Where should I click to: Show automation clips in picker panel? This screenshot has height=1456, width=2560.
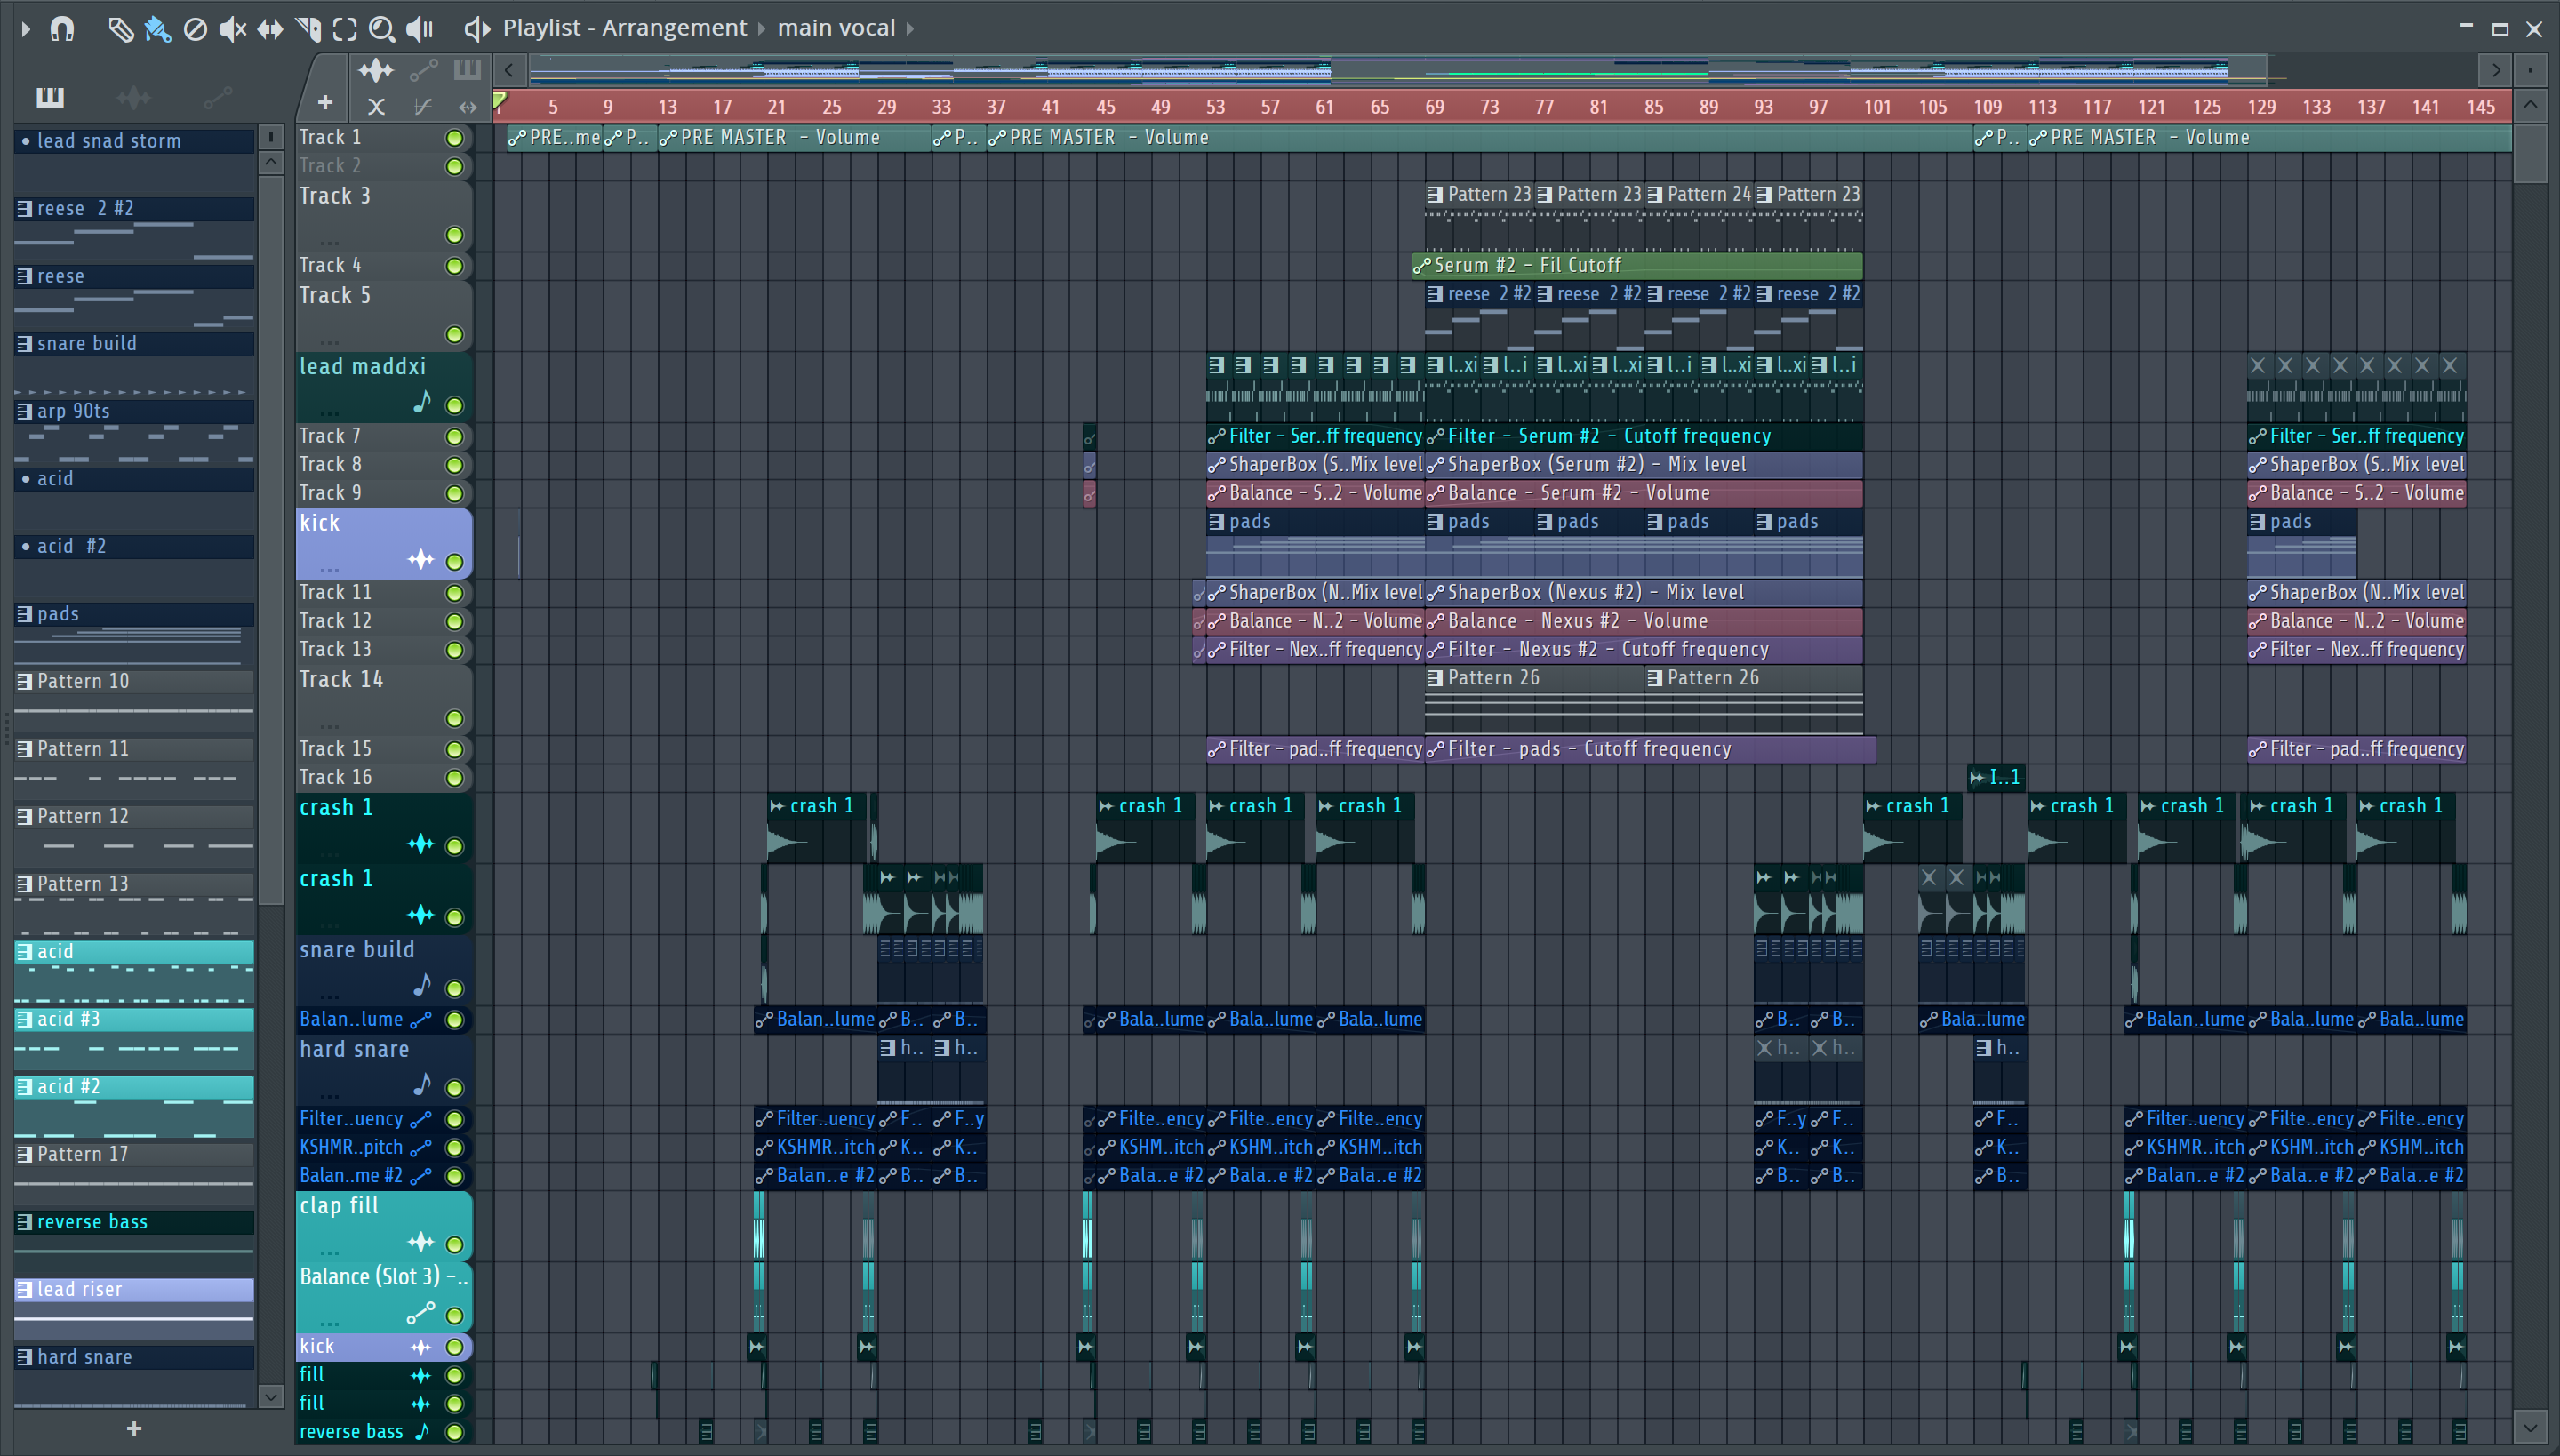pos(218,97)
